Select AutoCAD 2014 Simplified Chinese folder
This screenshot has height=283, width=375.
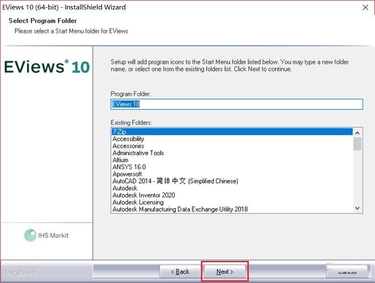tap(232, 181)
